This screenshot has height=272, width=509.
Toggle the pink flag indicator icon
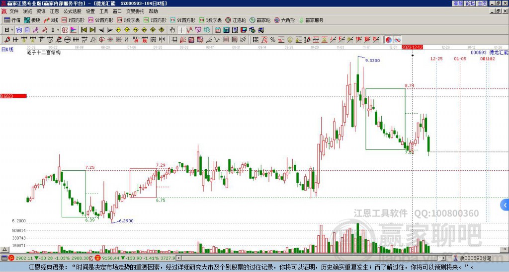pyautogui.click(x=74, y=30)
